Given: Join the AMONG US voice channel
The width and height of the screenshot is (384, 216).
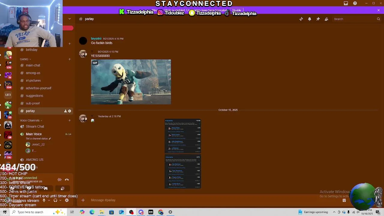Looking at the screenshot, I should pos(45,160).
